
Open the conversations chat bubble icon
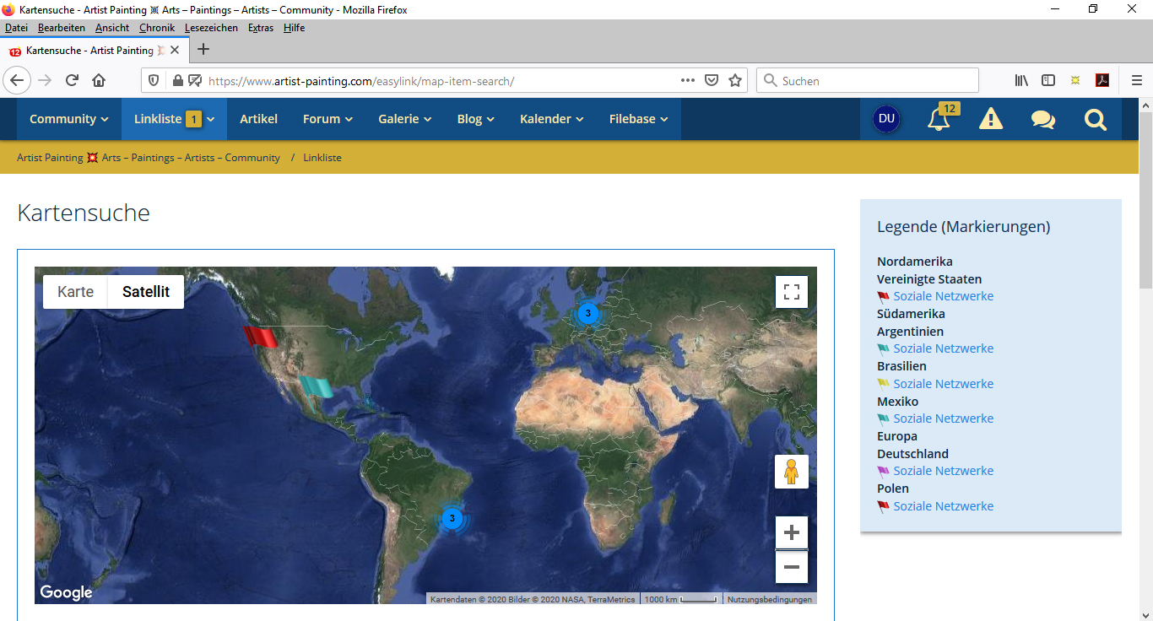1042,120
